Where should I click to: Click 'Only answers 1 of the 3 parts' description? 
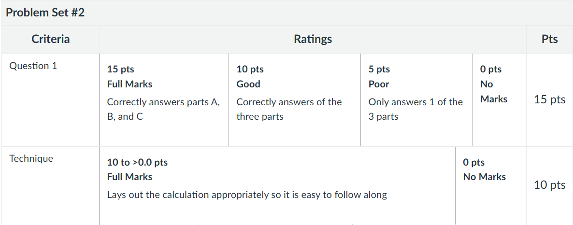pos(415,109)
